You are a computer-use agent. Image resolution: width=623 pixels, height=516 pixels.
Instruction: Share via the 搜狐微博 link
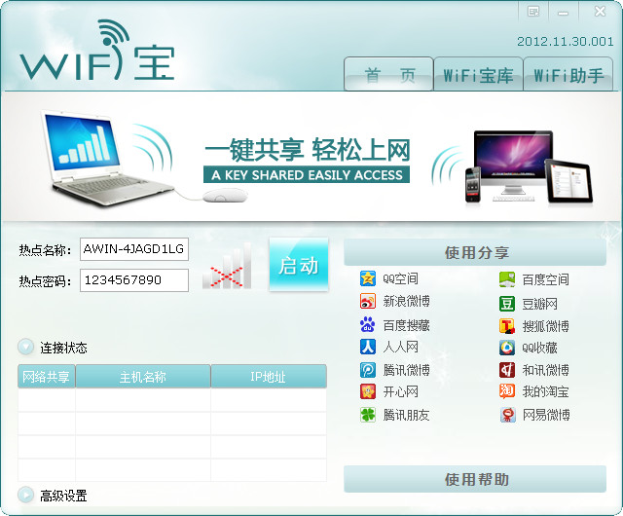pyautogui.click(x=546, y=326)
